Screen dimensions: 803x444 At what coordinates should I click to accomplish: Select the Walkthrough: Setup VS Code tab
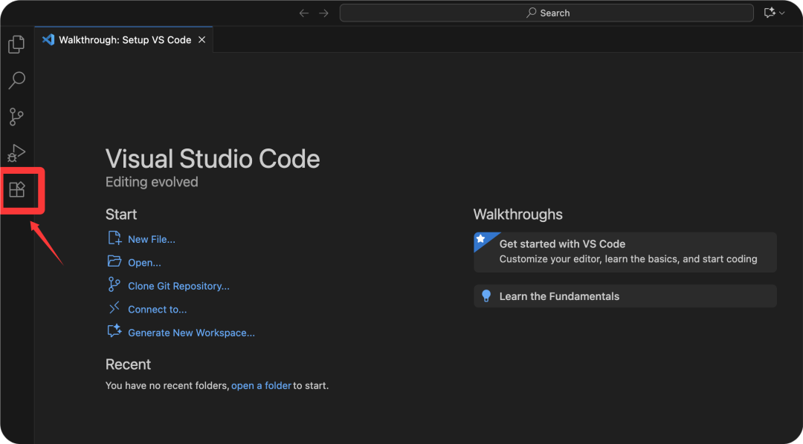(124, 40)
